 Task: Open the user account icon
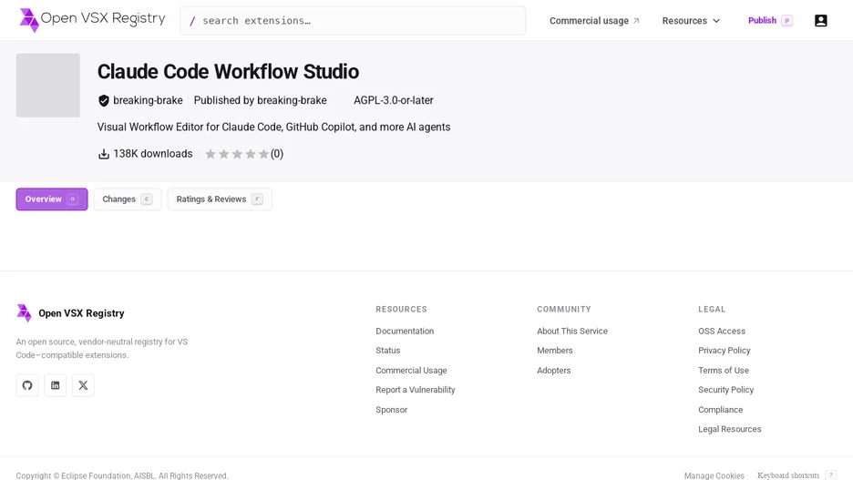pyautogui.click(x=820, y=21)
